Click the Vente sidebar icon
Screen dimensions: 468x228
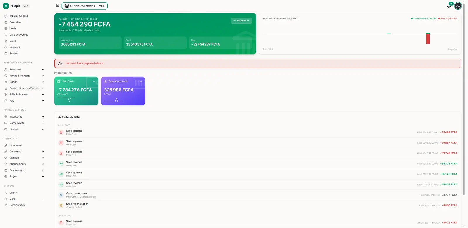6,29
